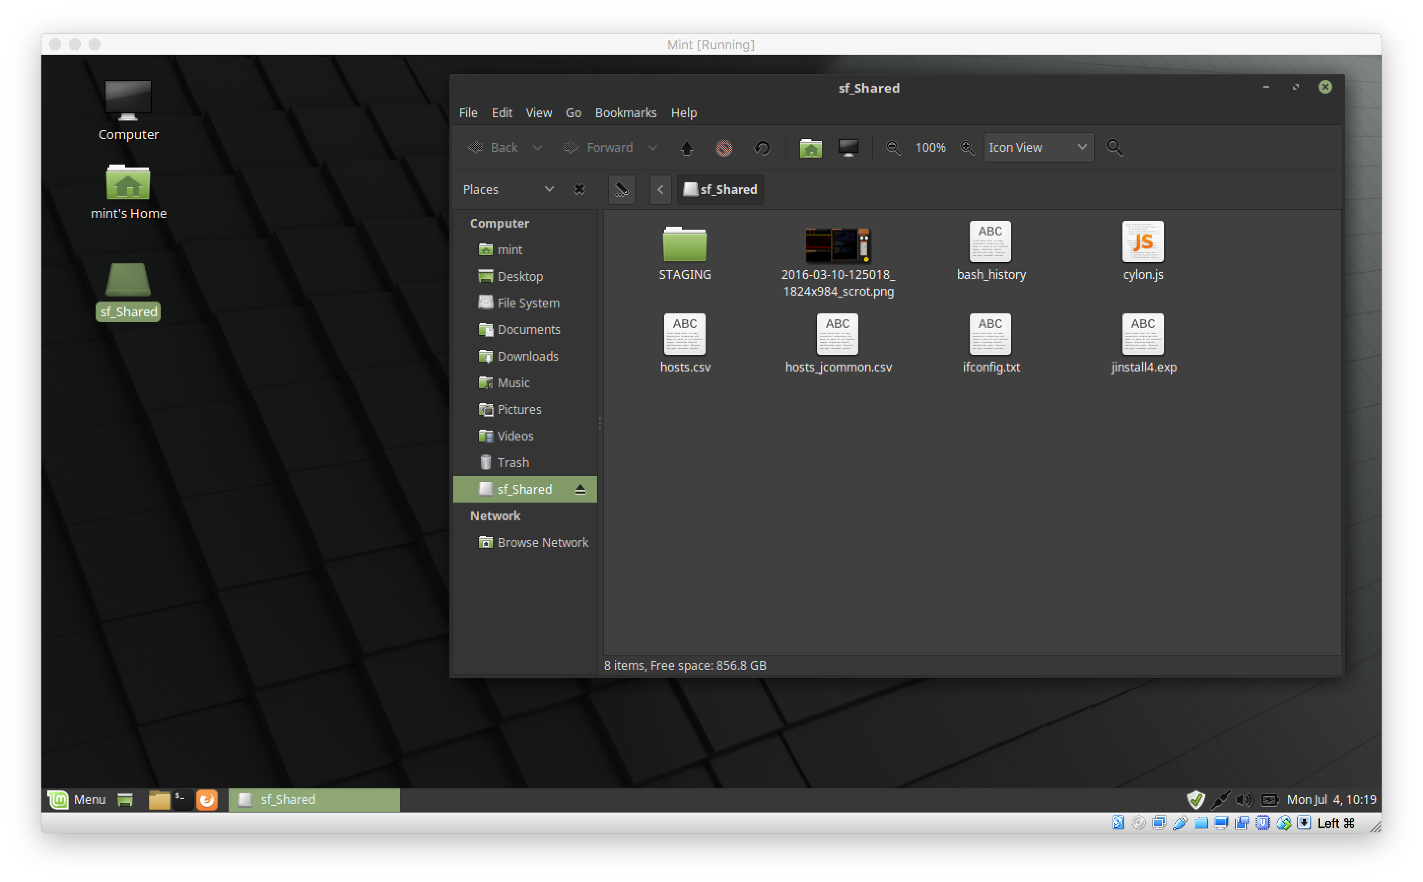Click the Forward button
Viewport: 1423px width, 882px height.
pos(598,148)
